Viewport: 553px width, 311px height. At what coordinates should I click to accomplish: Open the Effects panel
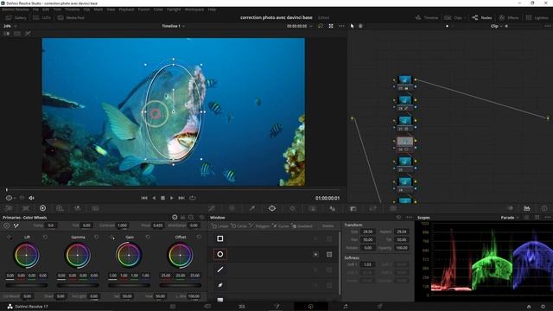pyautogui.click(x=509, y=17)
